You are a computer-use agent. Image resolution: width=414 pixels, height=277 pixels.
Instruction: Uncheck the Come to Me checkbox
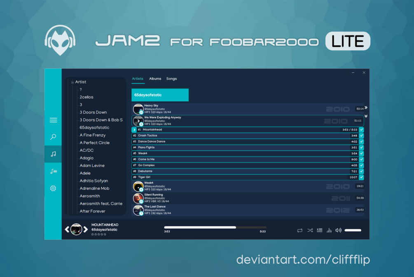361,159
